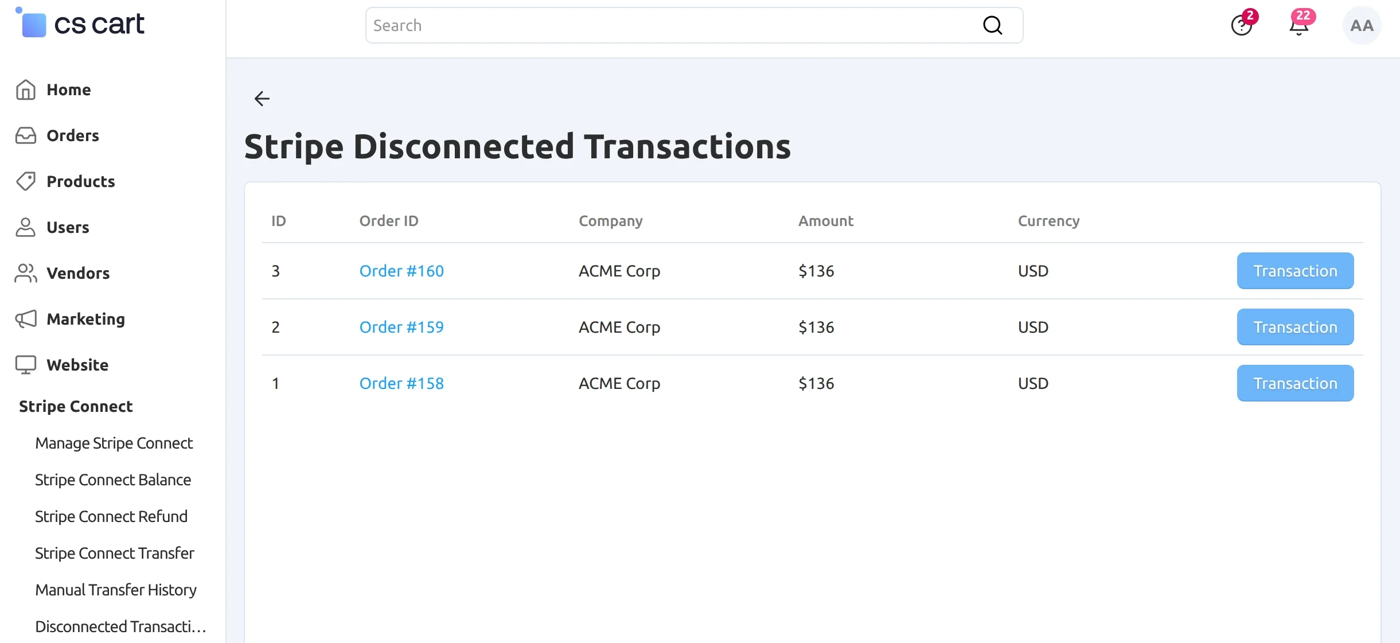Click ACME Corp in Order #158 row
1400x643 pixels.
click(619, 383)
